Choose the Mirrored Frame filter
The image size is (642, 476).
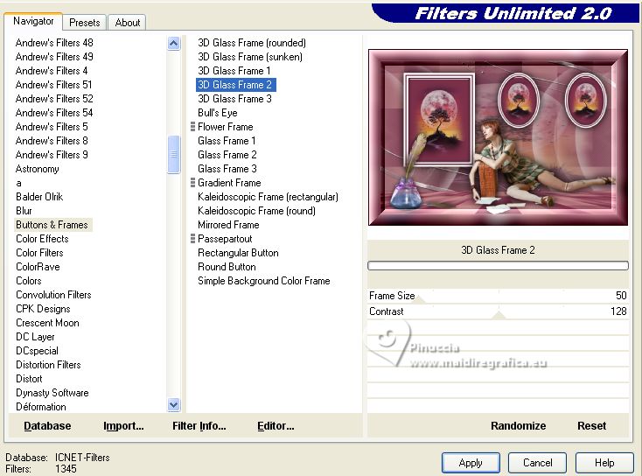(228, 225)
